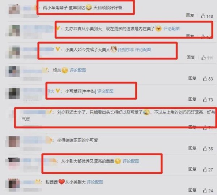Image resolution: width=217 pixels, height=195 pixels.
Task: Like the 甜茜茜 comment with 24 likes
Action: coord(205,190)
